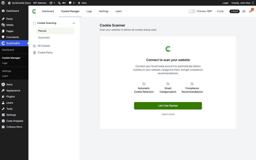
Task: Open WP Adminer in admin bar
Action: tap(40, 3)
